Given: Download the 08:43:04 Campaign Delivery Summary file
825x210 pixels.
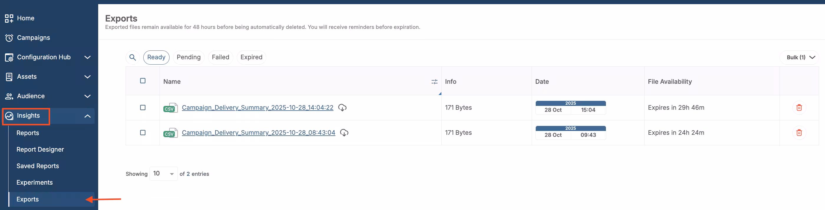Looking at the screenshot, I should pos(344,132).
